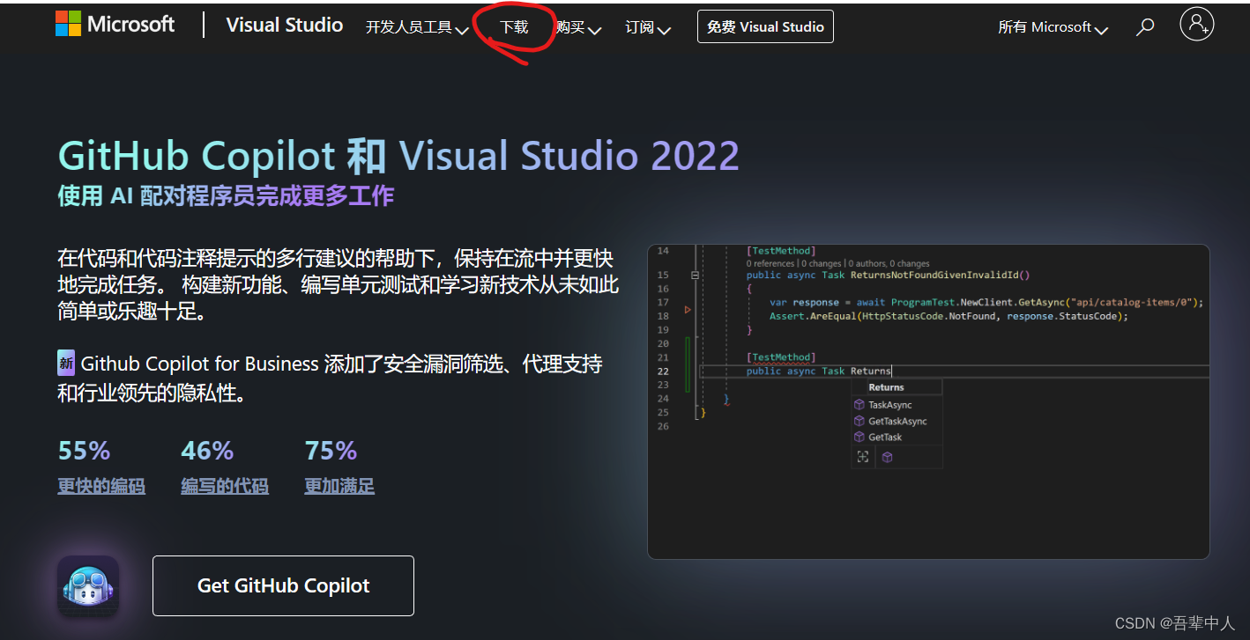Click the 75% statistic text
This screenshot has width=1250, height=640.
coord(331,451)
